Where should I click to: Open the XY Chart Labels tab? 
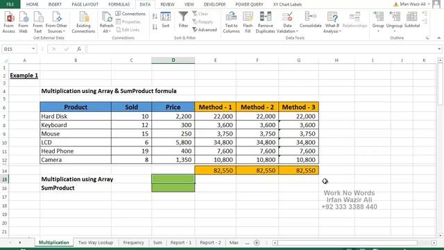tap(287, 4)
